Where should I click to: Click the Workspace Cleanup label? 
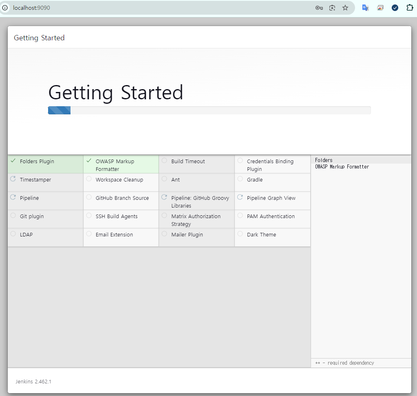119,180
